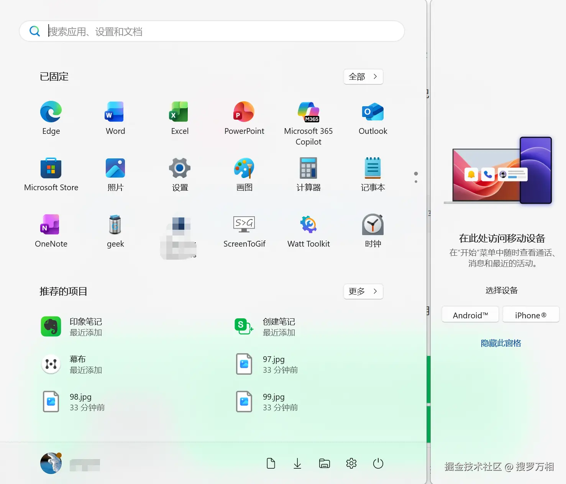The image size is (566, 484).
Task: Open Documents folder shortcut in bottom bar
Action: click(x=271, y=463)
